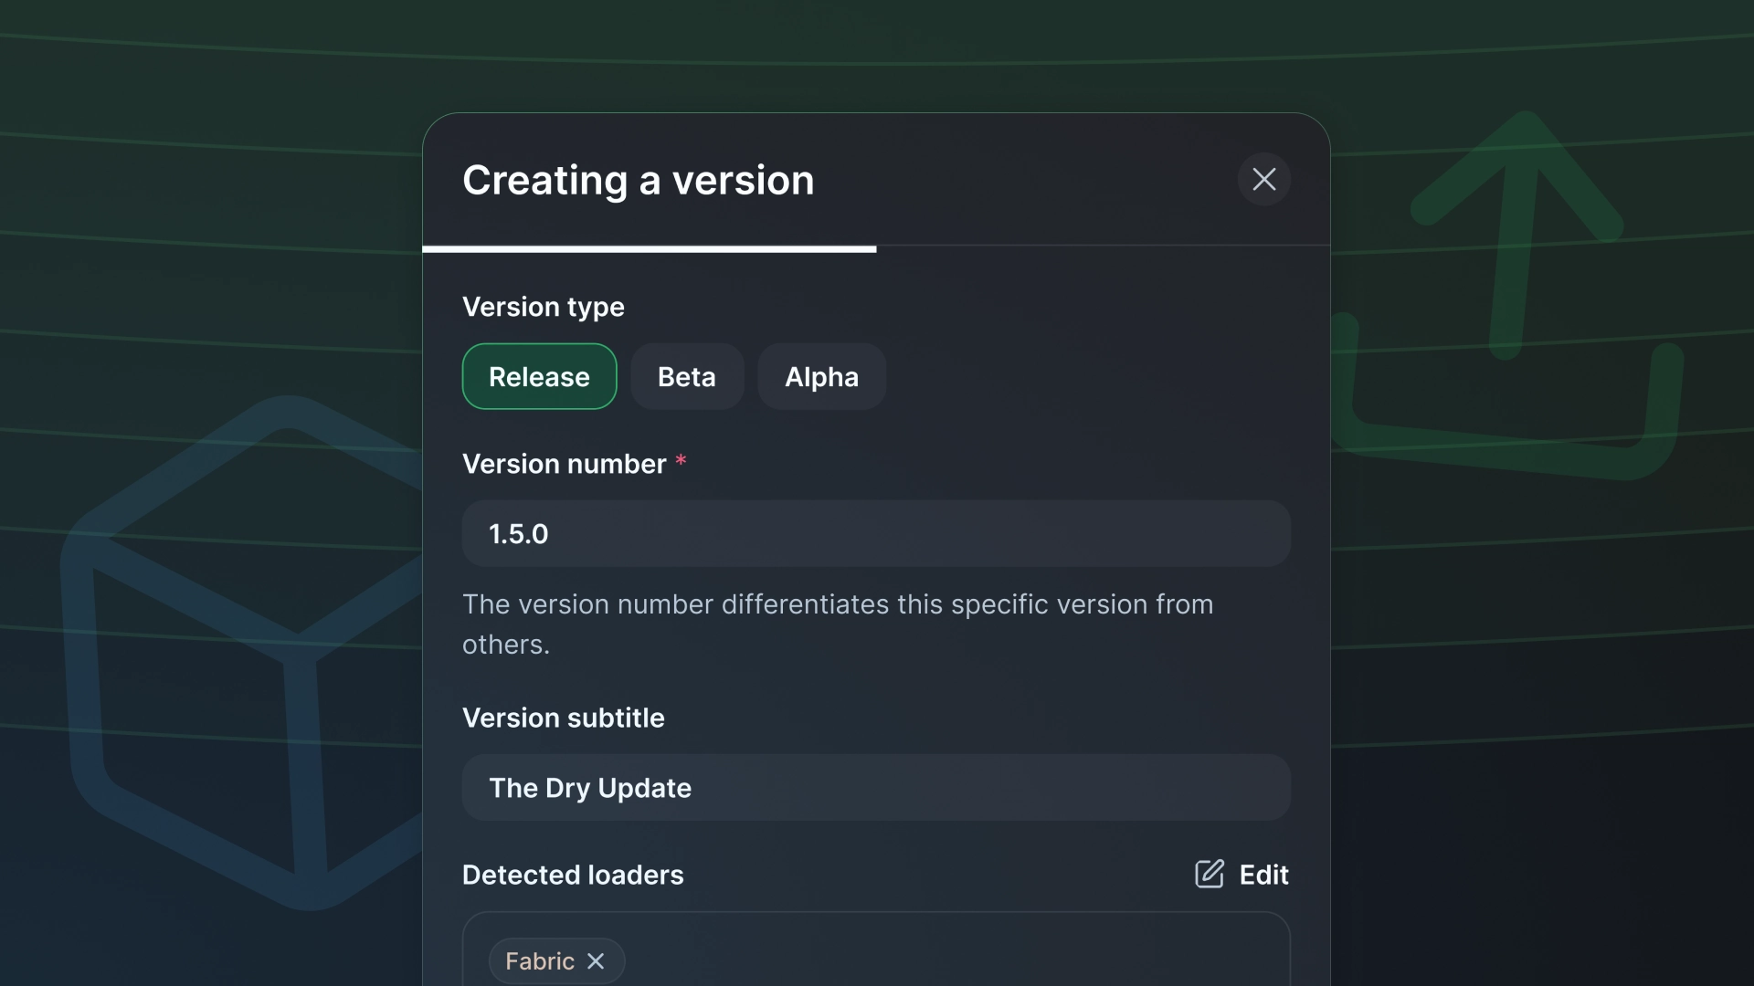The height and width of the screenshot is (986, 1754).
Task: Click the version number field showing 1.5.0
Action: pos(875,533)
